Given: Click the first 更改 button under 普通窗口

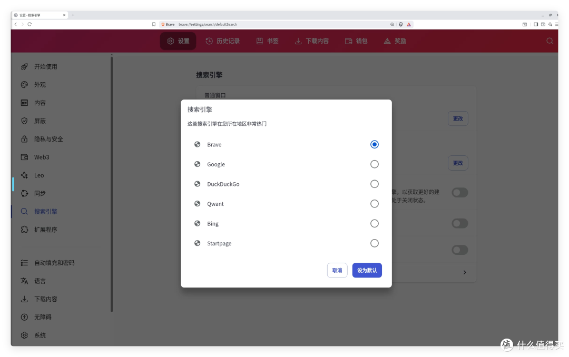Looking at the screenshot, I should [x=458, y=118].
